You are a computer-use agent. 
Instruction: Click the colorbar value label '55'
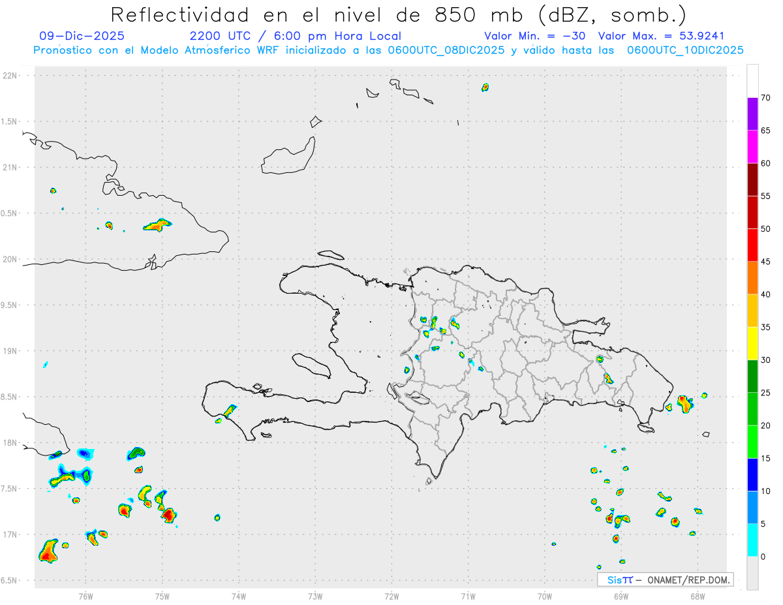[x=766, y=196]
